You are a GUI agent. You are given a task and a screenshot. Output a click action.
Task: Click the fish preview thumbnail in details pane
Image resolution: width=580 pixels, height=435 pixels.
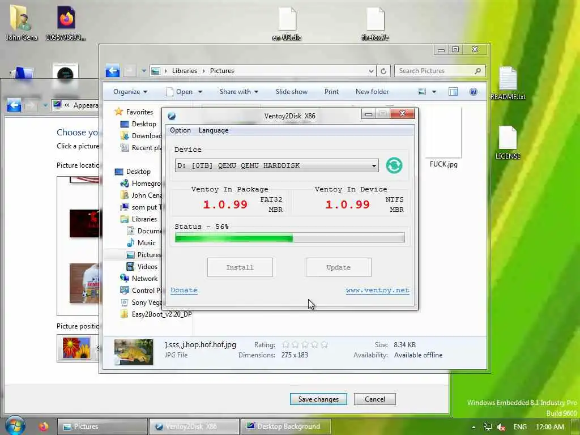pyautogui.click(x=134, y=351)
